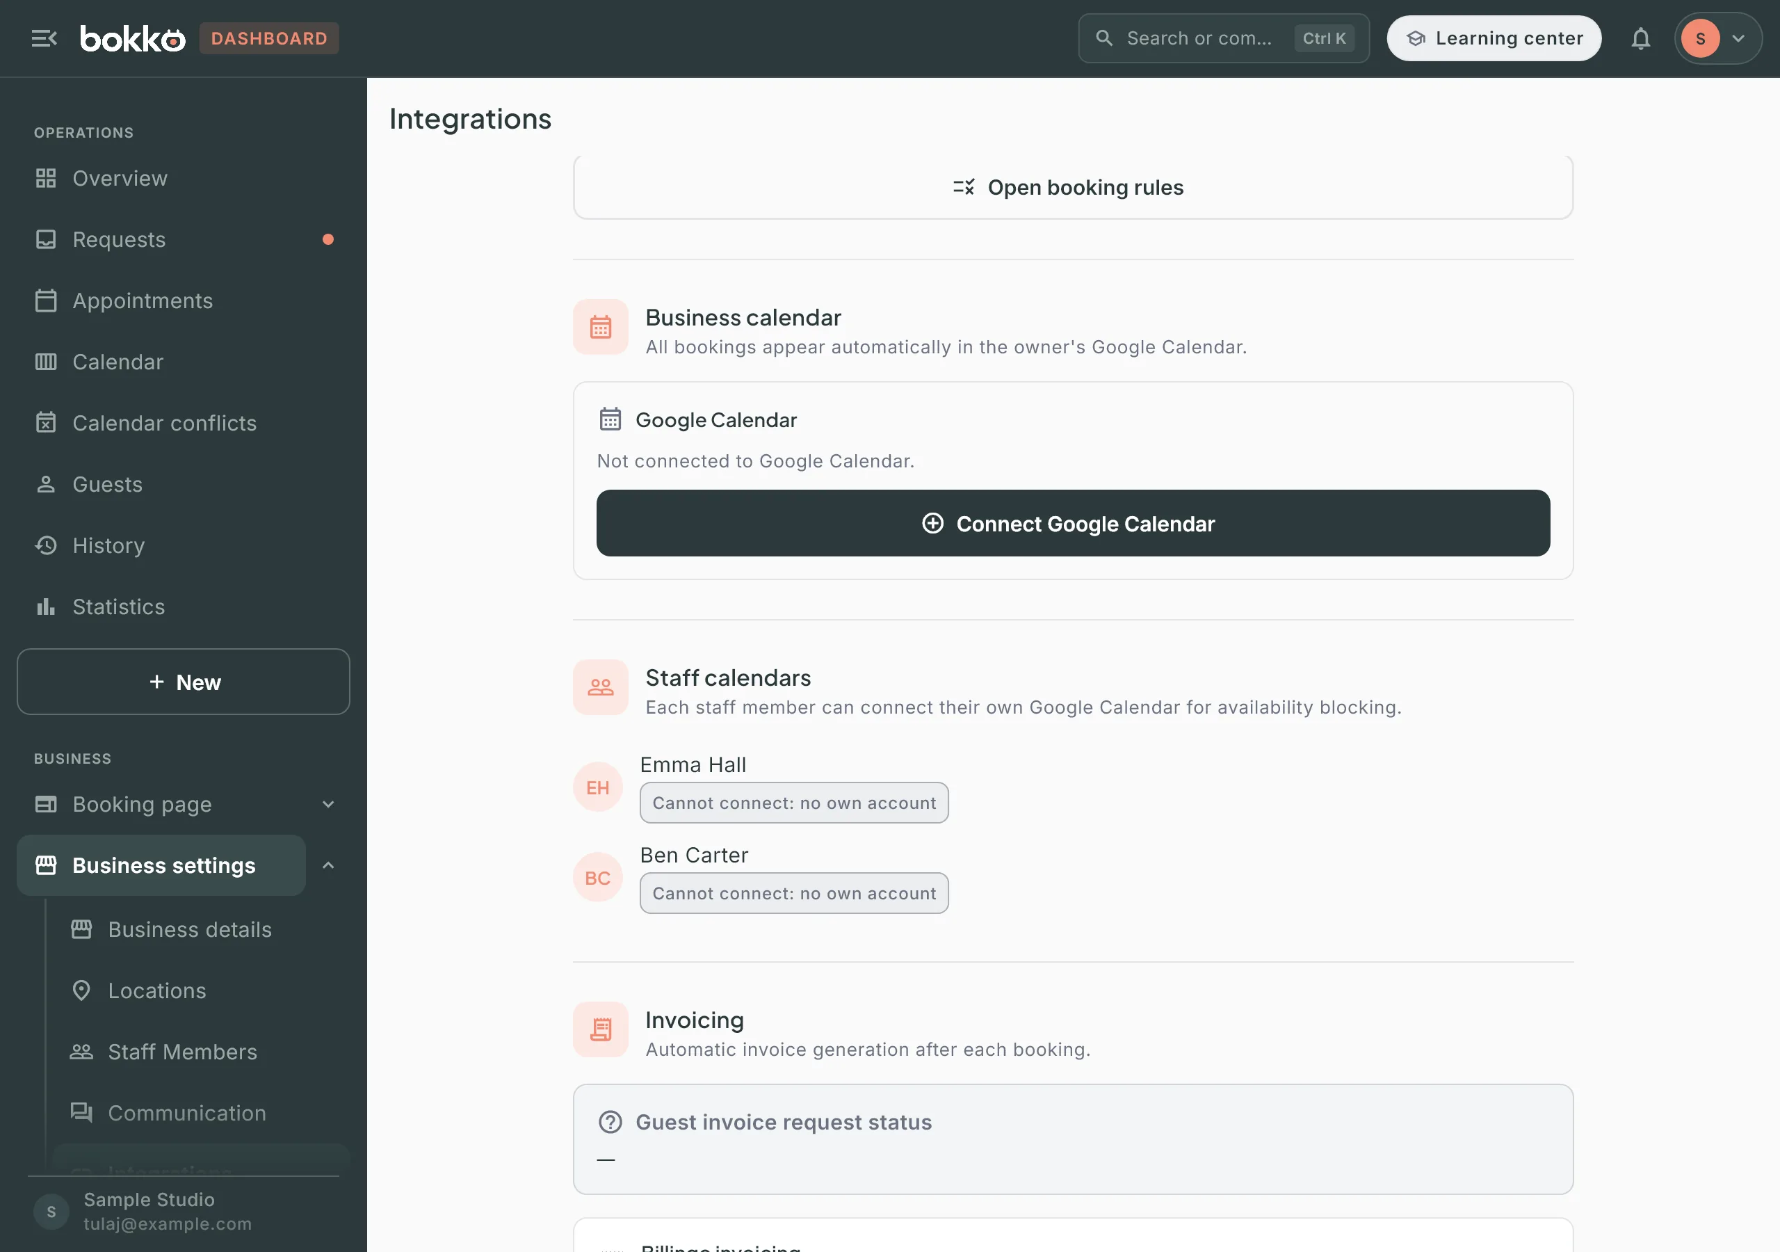Collapse Business settings chevron
Viewport: 1780px width, 1252px height.
(328, 866)
